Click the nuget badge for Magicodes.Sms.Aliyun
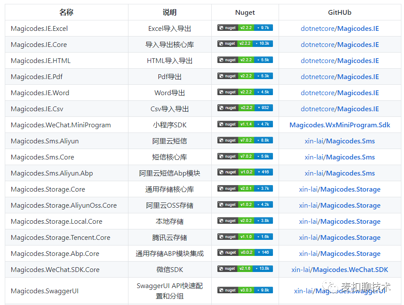Screen dimensions: 404x305 245,140
